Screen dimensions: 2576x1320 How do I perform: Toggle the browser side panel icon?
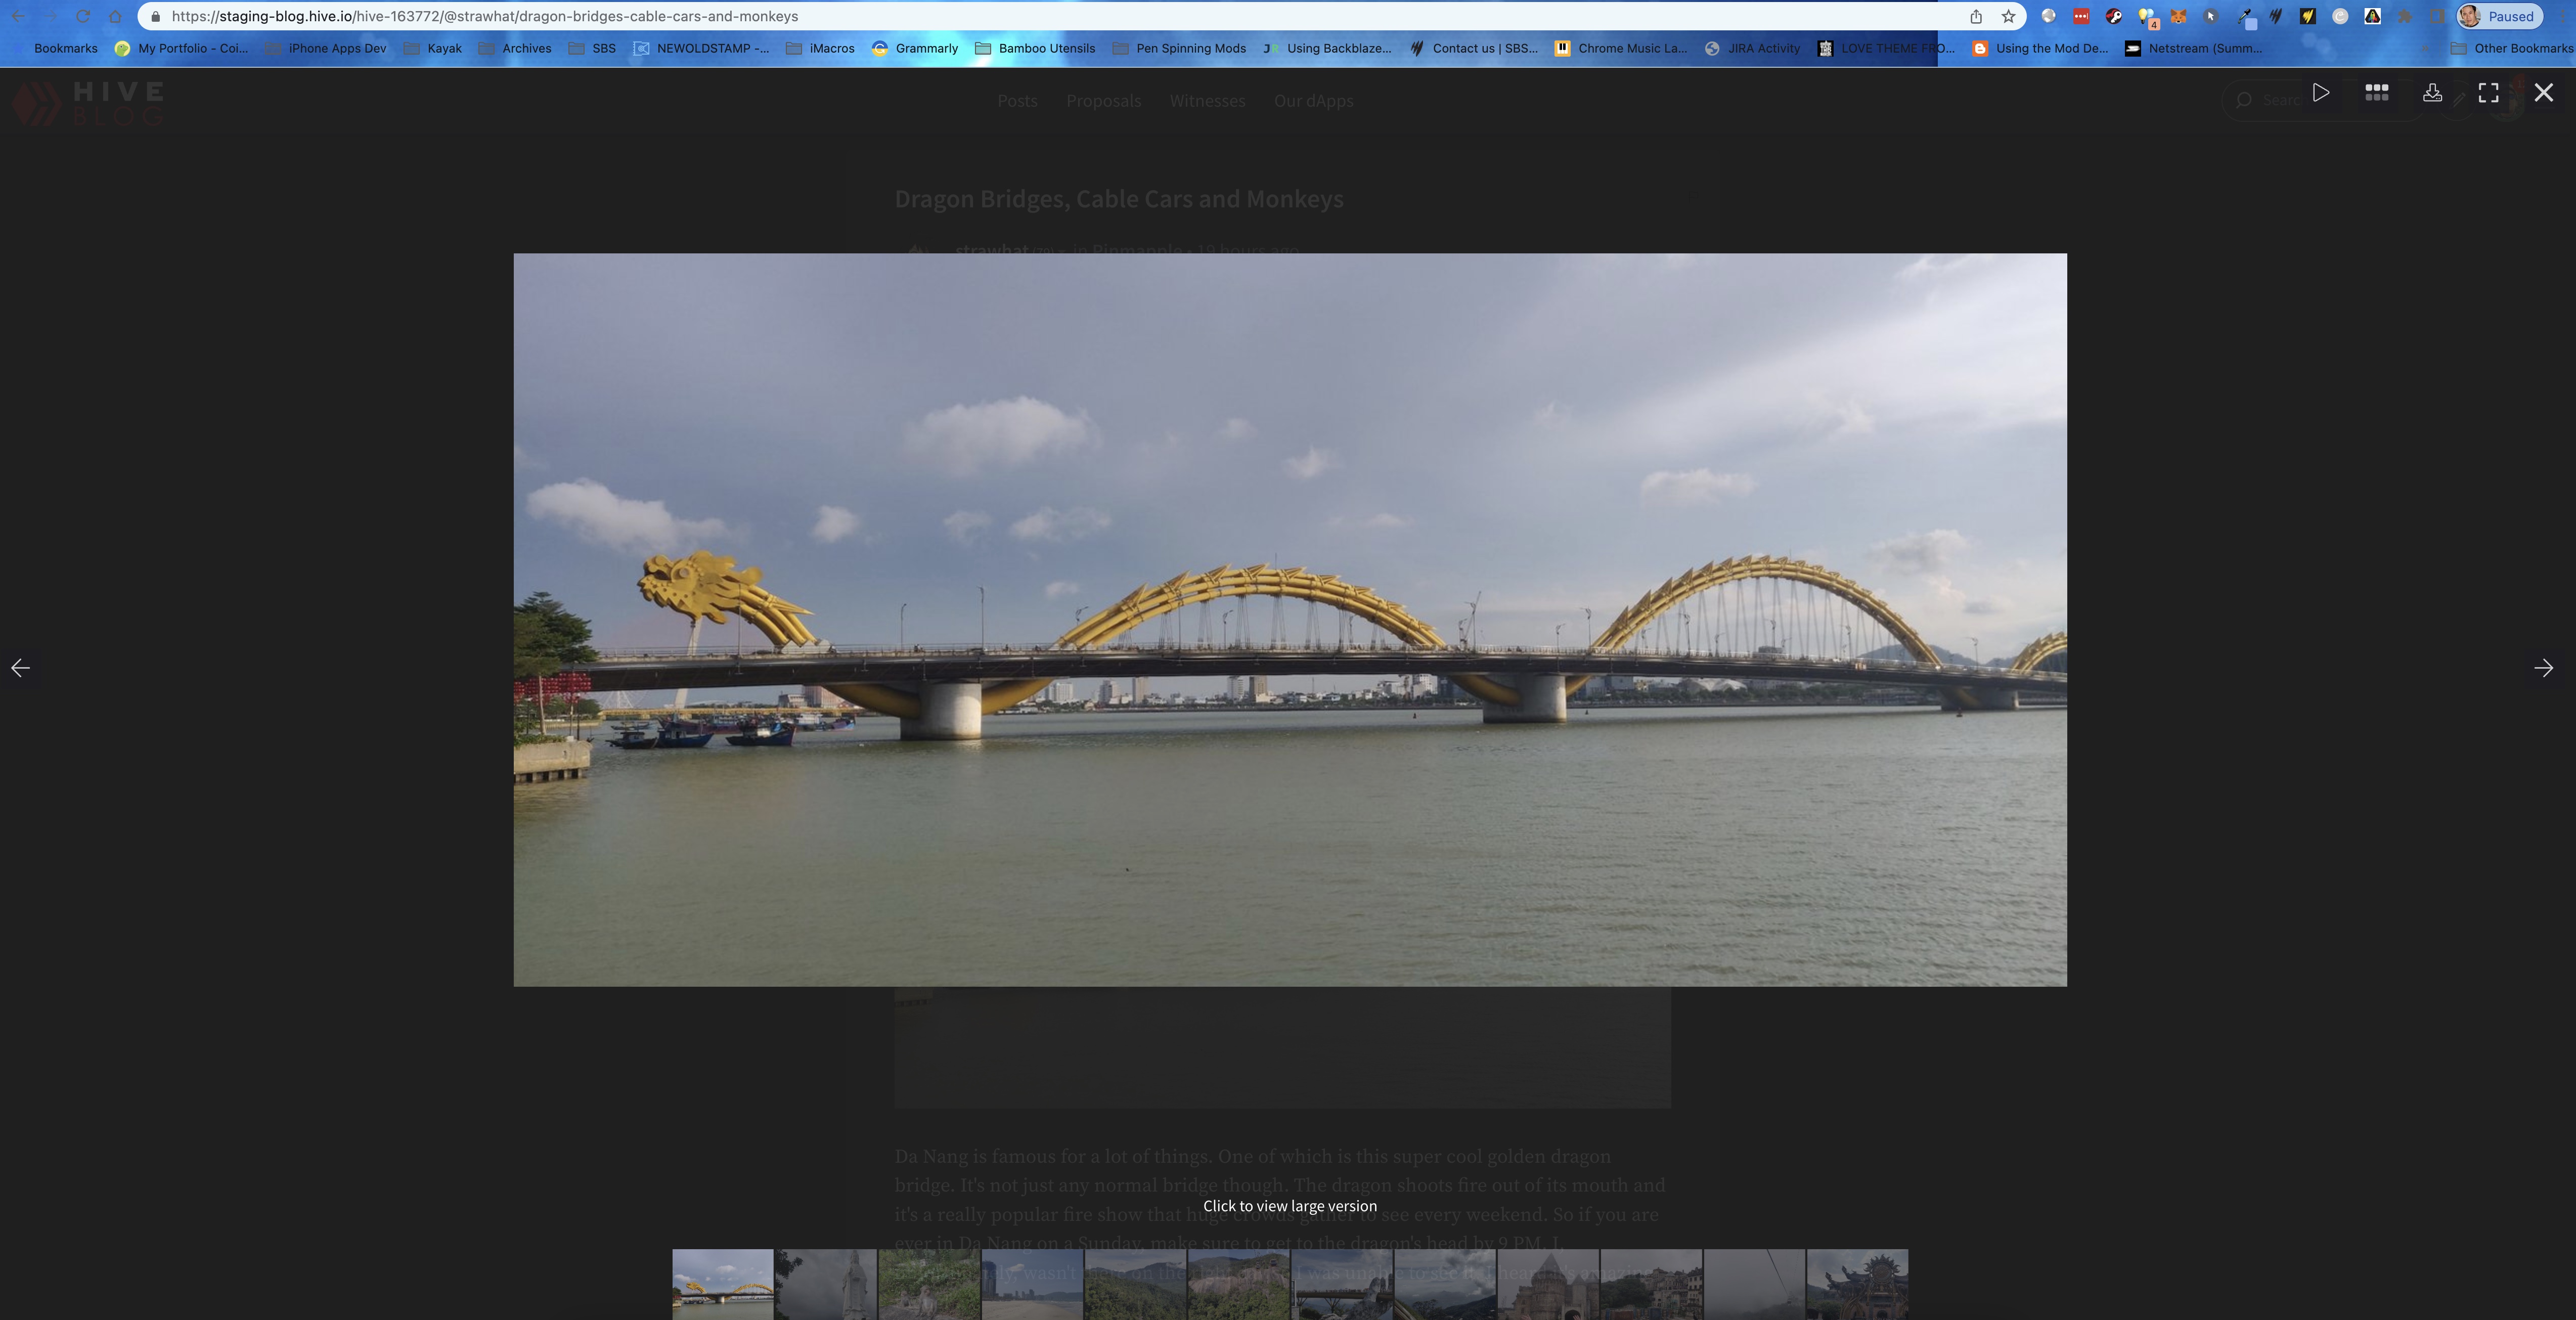coord(2437,16)
